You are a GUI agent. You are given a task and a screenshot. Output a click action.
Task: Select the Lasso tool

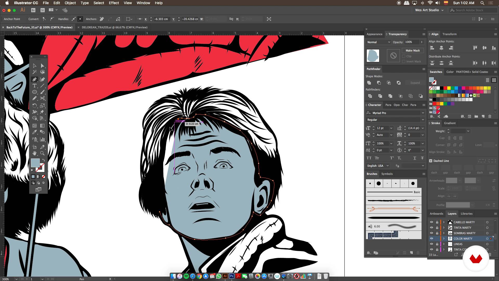[43, 72]
